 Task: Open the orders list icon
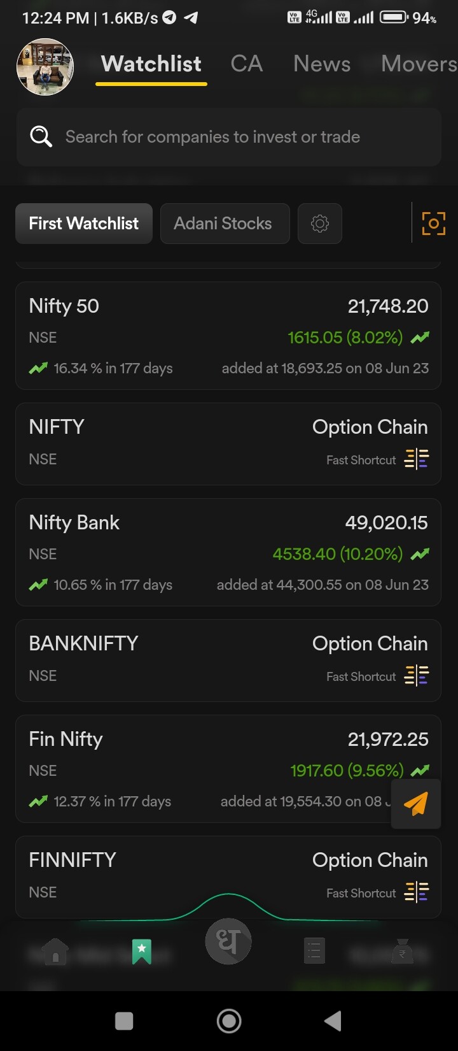[314, 952]
